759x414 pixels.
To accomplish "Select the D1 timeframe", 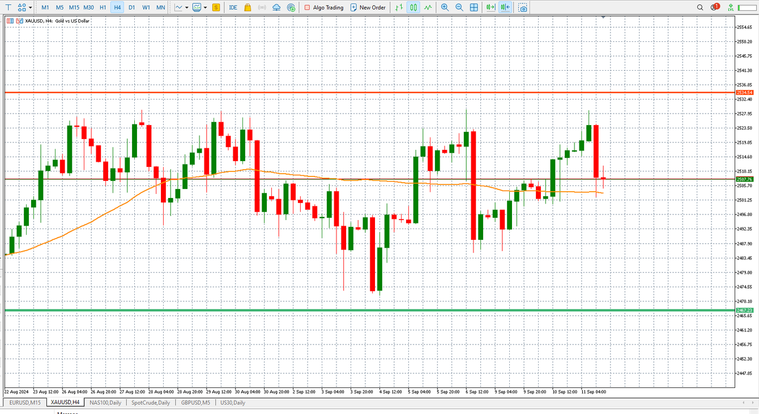I will (x=132, y=7).
